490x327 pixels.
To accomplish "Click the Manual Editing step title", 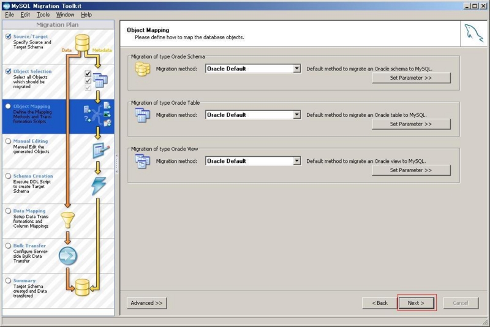I will pyautogui.click(x=31, y=141).
